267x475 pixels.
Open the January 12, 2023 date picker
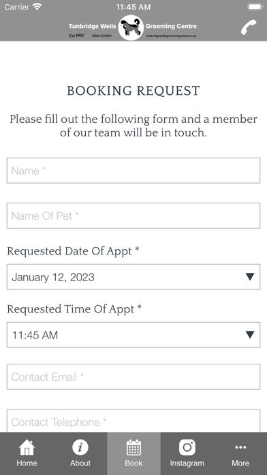(x=133, y=277)
